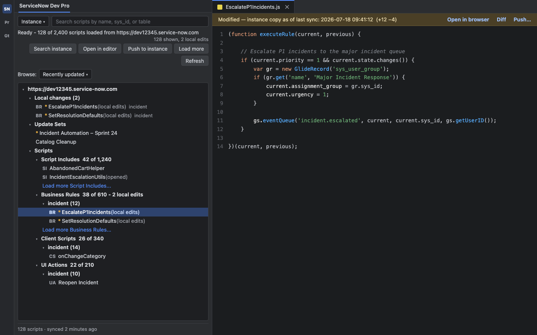Click BR badge of SetResolutionDefaults under Local changes
Screen dimensions: 537x335
(39, 116)
